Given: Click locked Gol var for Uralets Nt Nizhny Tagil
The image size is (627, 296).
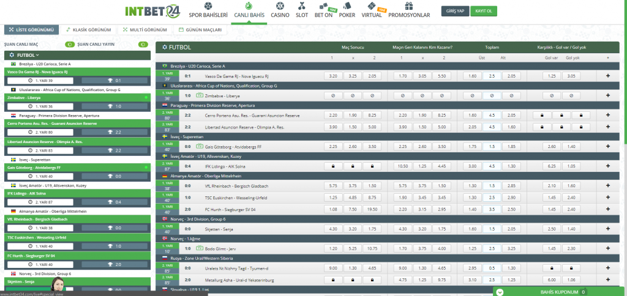Looking at the screenshot, I should (x=552, y=268).
